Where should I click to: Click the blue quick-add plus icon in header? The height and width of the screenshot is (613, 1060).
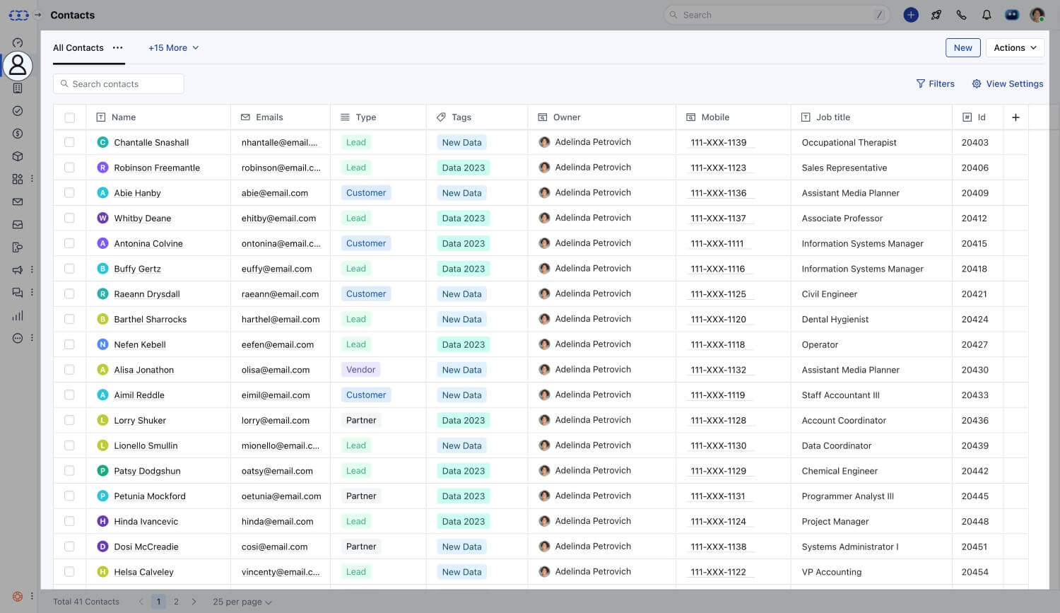click(x=911, y=15)
